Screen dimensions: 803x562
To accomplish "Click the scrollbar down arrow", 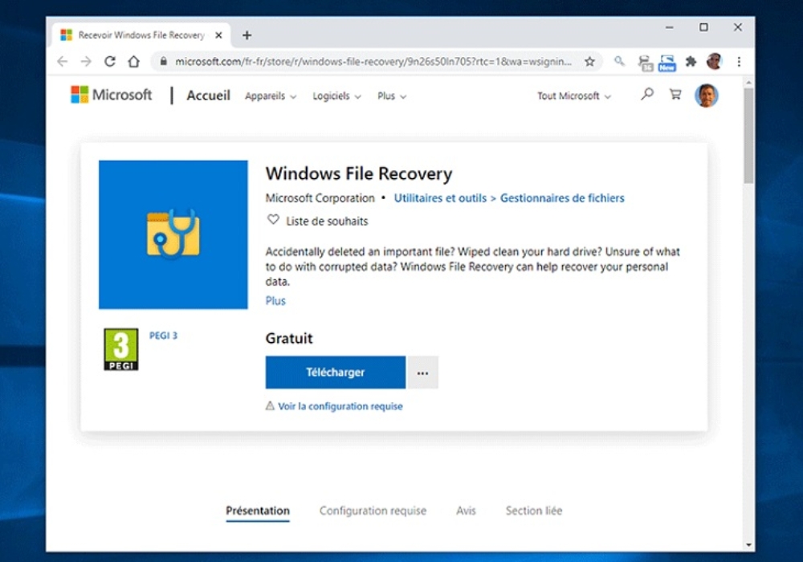I will (748, 545).
